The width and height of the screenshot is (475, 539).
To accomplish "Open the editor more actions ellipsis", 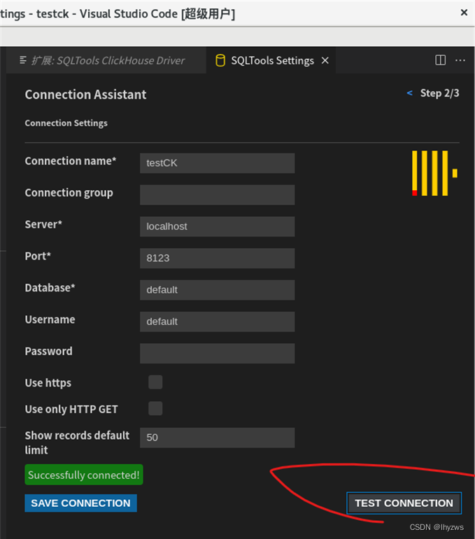I will [460, 61].
